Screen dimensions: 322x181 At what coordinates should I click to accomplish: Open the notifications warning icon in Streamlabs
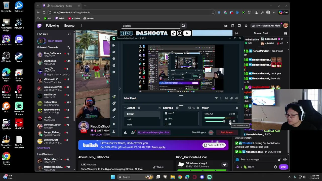point(133,132)
